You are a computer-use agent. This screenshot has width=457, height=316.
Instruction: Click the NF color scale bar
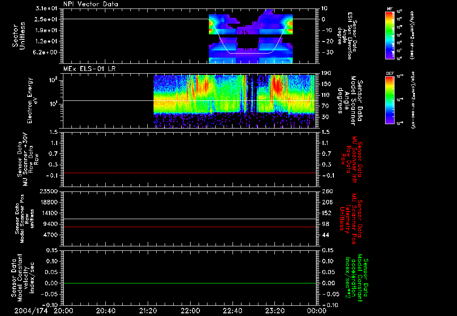[390, 35]
